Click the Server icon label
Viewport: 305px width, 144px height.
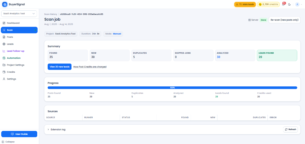(253, 20)
